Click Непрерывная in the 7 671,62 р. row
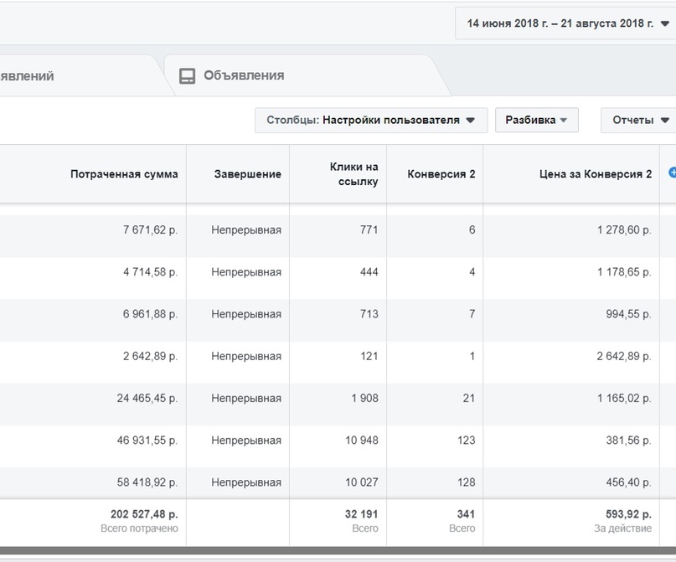The width and height of the screenshot is (676, 562). point(246,229)
